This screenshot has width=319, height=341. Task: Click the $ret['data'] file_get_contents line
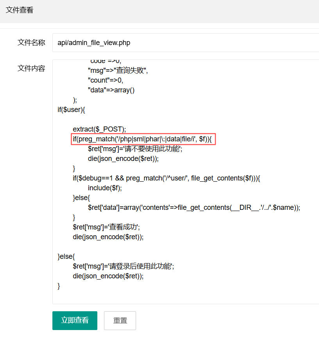(194, 207)
